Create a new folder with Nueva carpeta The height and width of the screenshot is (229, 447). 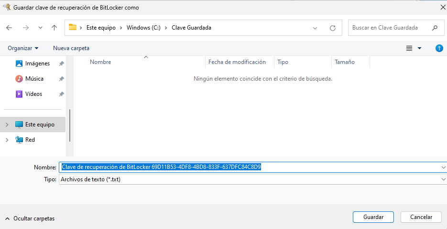(x=71, y=48)
